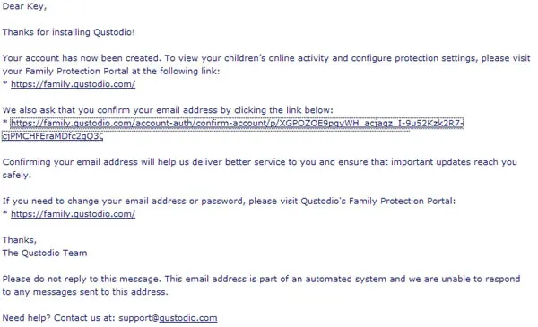Click the word "support" before the qustodio.com link

(x=135, y=318)
